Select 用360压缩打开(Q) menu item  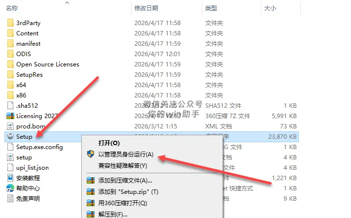(123, 203)
